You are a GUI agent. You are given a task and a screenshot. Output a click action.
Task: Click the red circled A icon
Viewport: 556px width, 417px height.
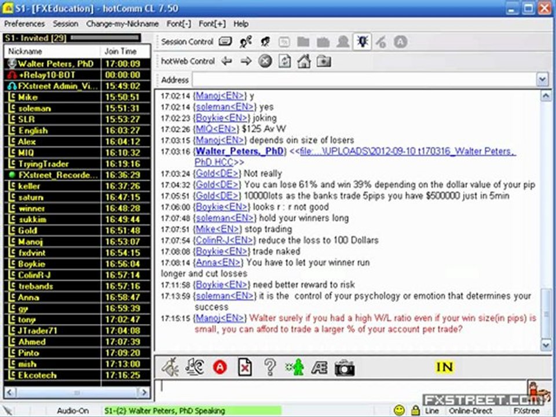[x=220, y=367]
